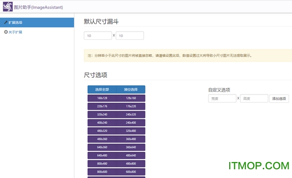
Task: Toggle the 400x240 size option
Action: click(x=102, y=123)
